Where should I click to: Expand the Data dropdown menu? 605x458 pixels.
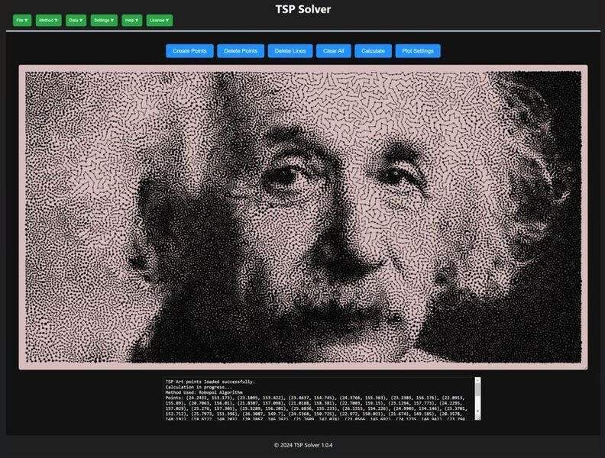point(76,21)
